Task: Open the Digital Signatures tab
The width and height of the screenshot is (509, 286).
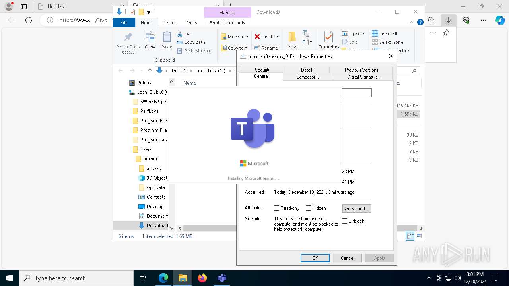Action: pyautogui.click(x=363, y=77)
